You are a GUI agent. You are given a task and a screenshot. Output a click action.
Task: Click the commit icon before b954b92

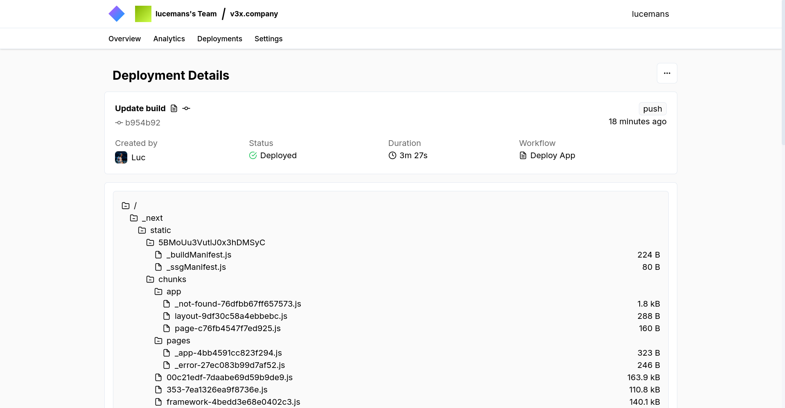point(119,123)
